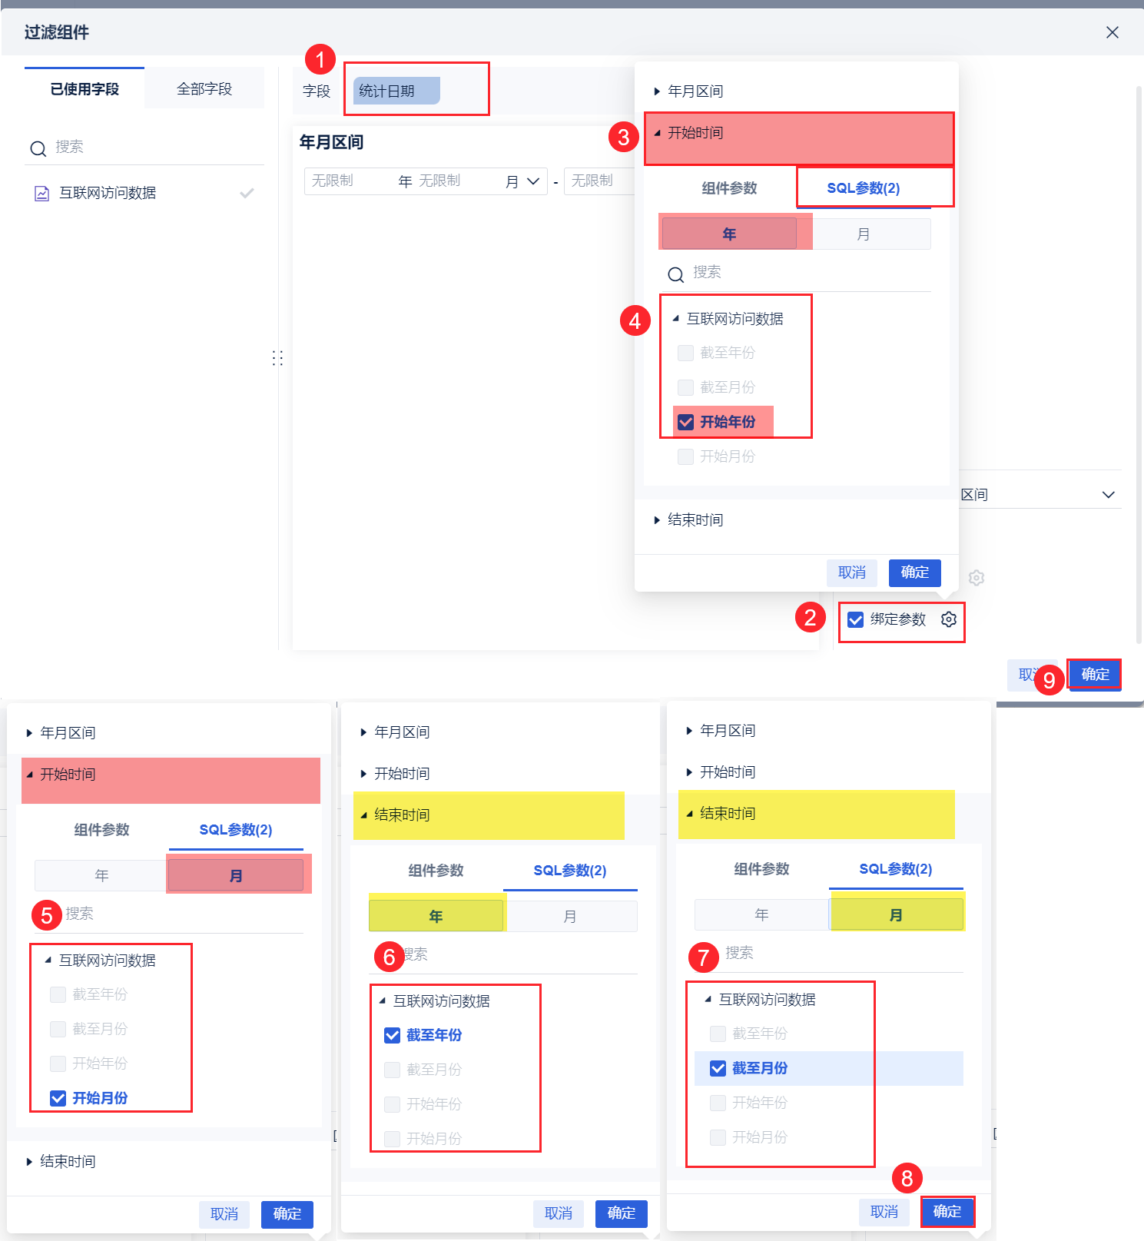Click 确定 button marked step 9
Viewport: 1144px width, 1241px height.
[1095, 675]
